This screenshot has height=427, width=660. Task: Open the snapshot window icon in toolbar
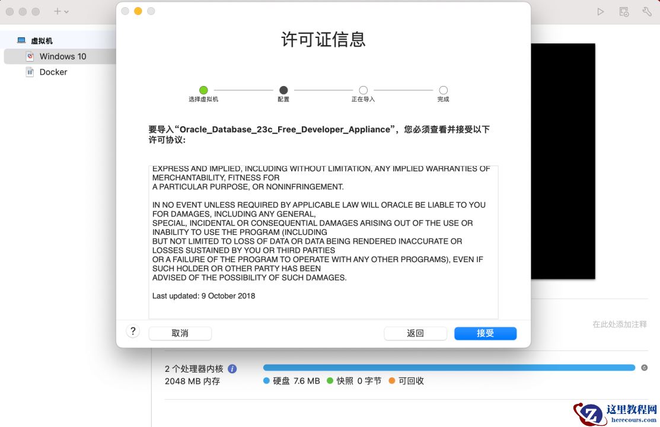click(x=624, y=12)
